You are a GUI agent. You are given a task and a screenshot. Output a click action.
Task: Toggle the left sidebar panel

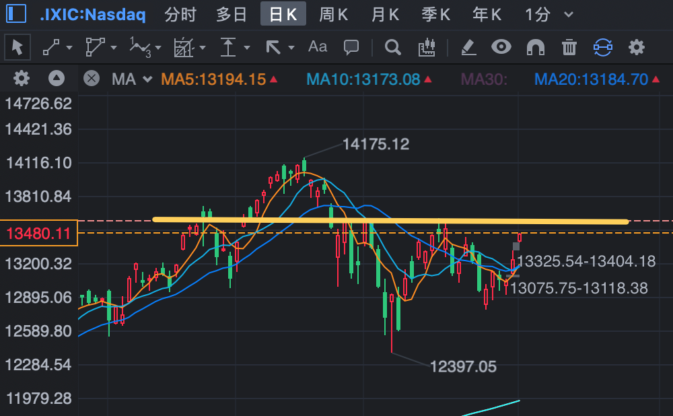16,13
